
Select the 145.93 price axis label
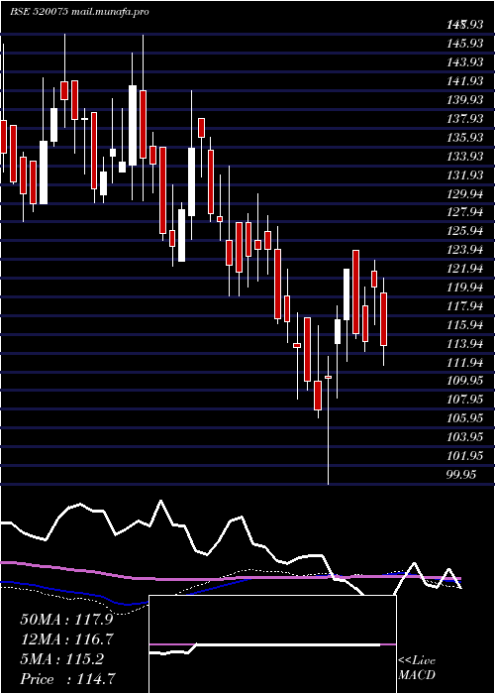coord(464,44)
